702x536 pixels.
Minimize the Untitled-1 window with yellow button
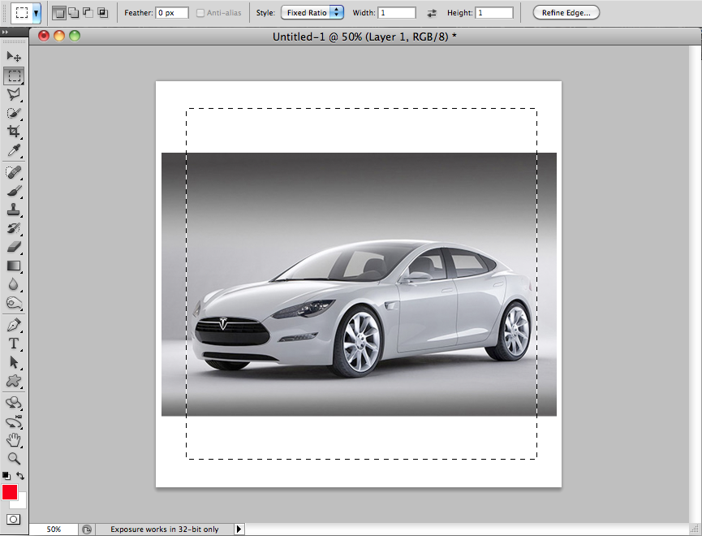pos(59,36)
